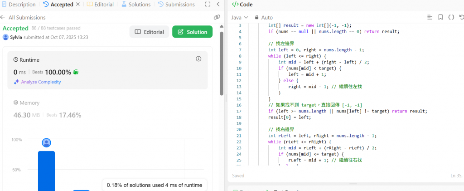This screenshot has width=464, height=191.
Task: Click the '46.30 MB' memory value
Action: 27,115
